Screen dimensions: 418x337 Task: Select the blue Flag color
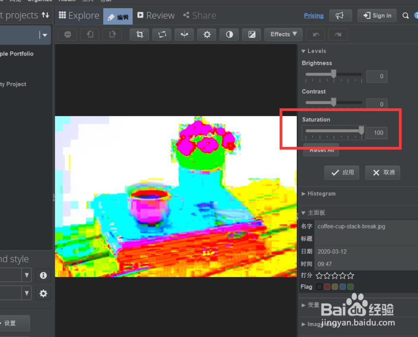[343, 287]
